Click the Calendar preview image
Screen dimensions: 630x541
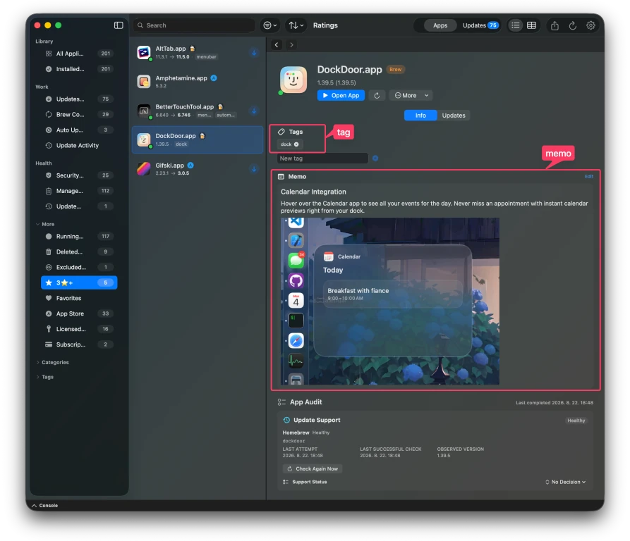(389, 301)
